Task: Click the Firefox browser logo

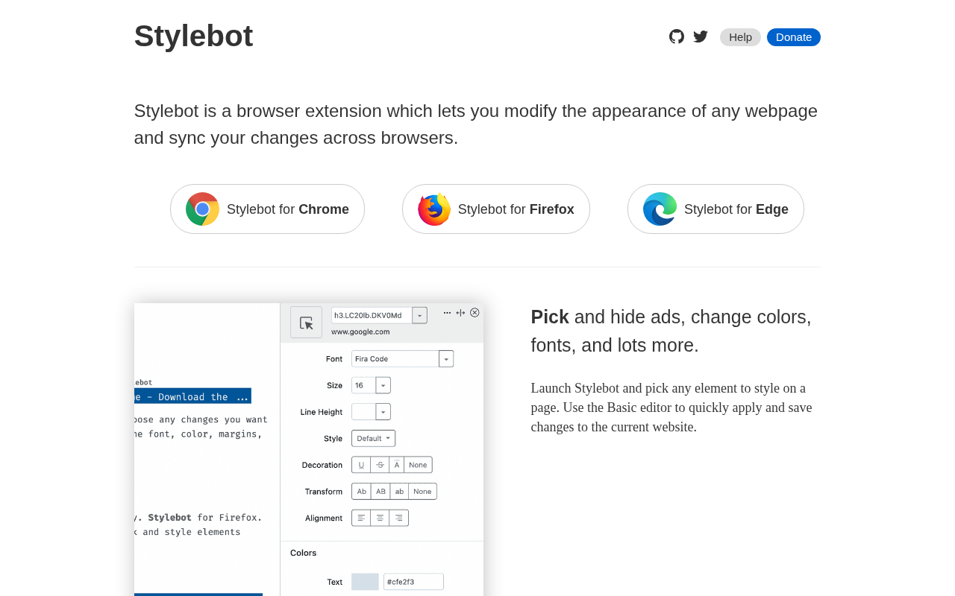Action: pyautogui.click(x=434, y=209)
